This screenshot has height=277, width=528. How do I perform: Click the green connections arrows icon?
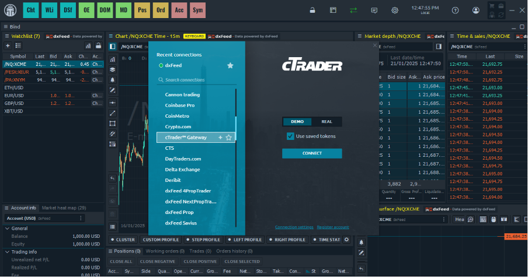tap(353, 10)
